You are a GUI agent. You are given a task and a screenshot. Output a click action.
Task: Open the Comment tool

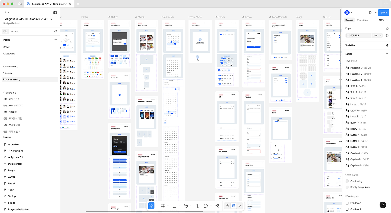[206, 206]
